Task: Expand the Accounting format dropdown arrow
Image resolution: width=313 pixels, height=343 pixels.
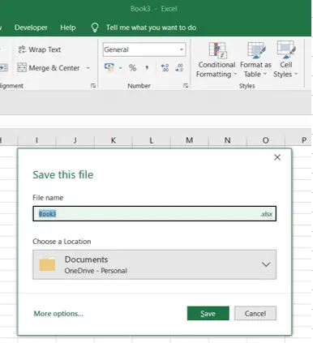Action: point(121,68)
